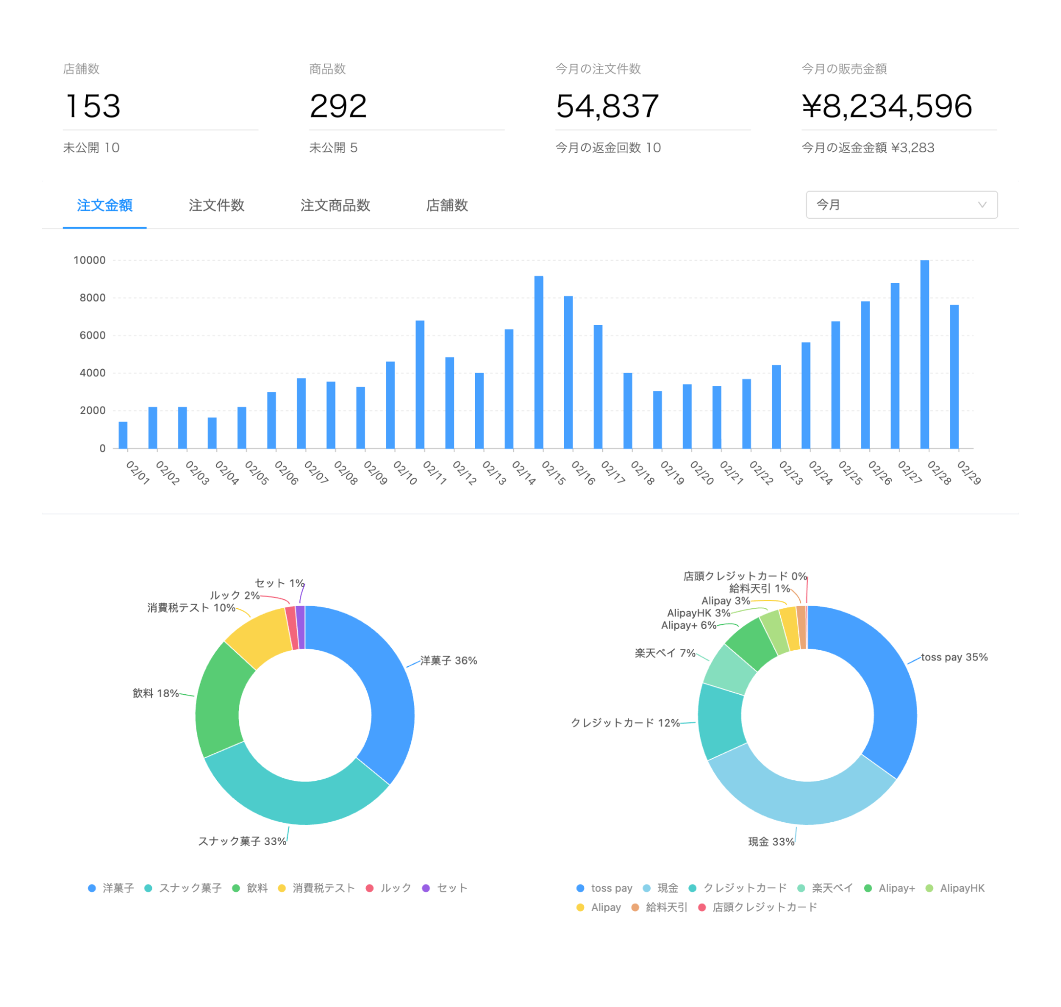Toggle Alipay+ legend item
This screenshot has width=1061, height=1007.
tap(889, 888)
